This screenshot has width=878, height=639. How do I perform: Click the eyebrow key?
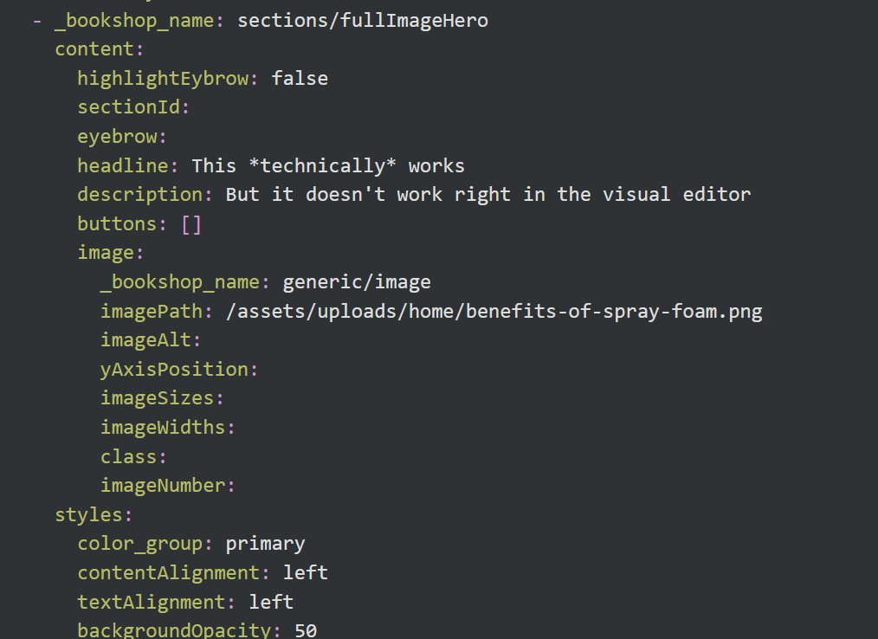point(117,137)
